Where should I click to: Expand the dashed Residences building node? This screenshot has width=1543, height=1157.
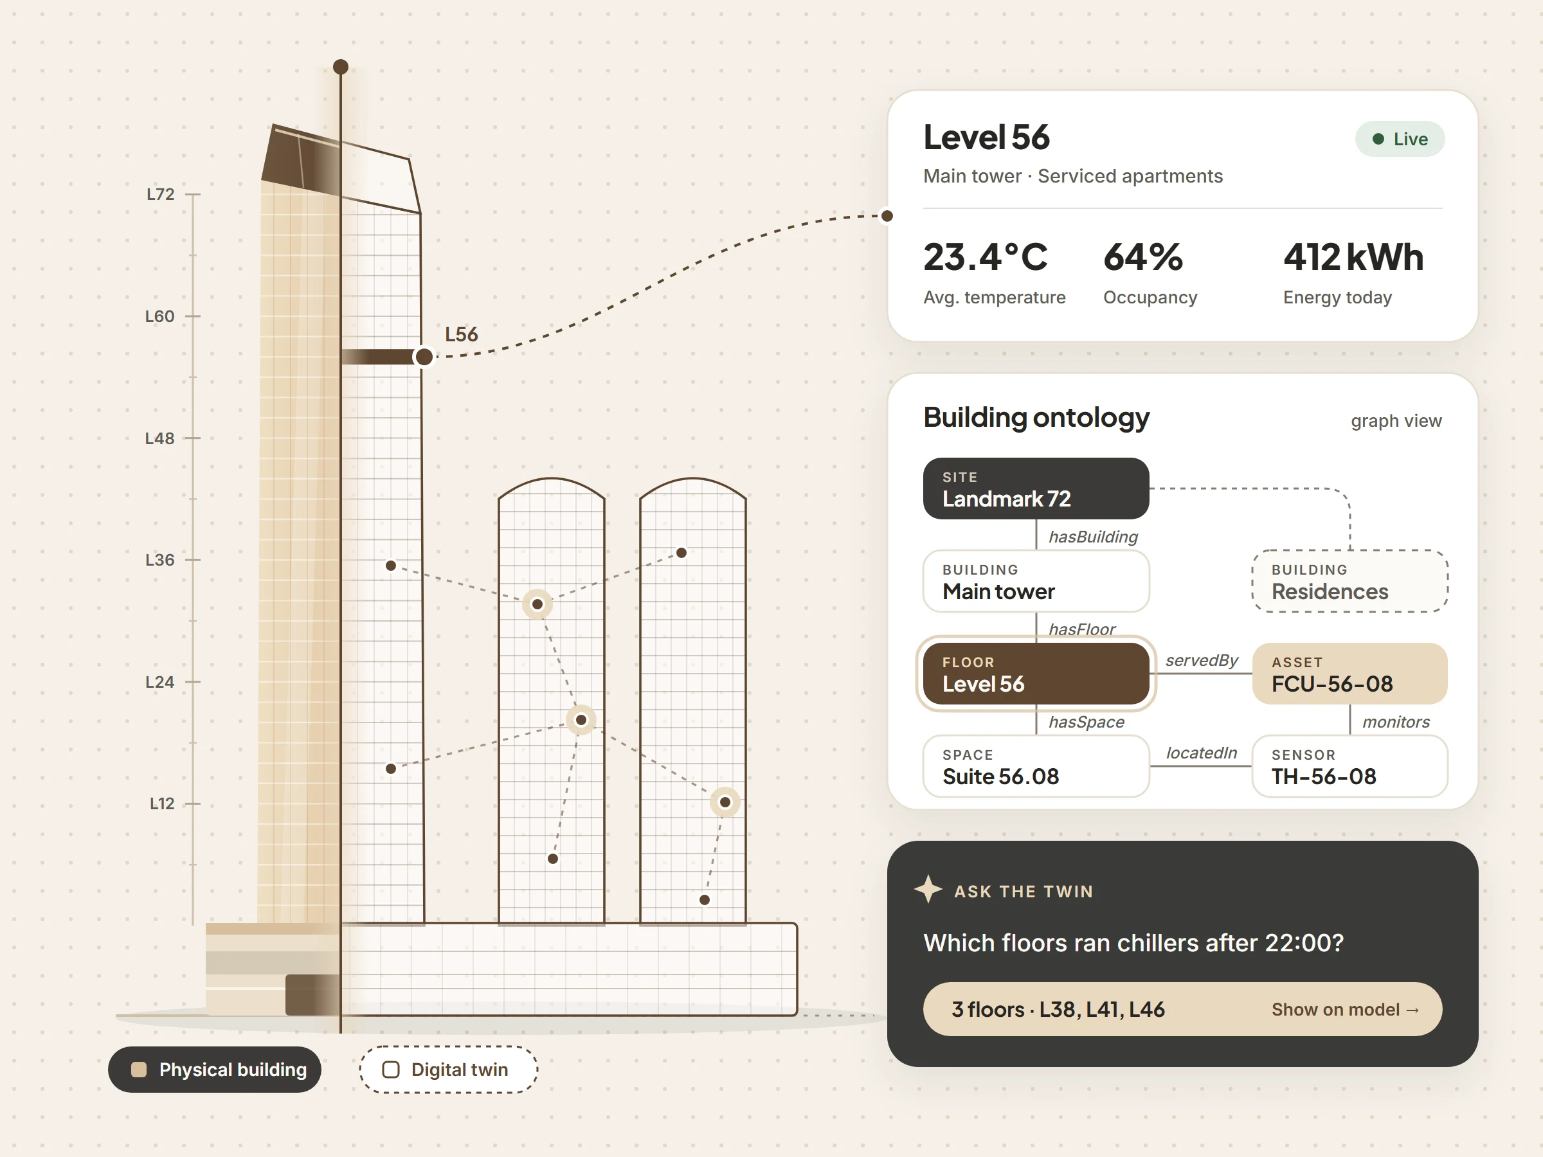[x=1349, y=581]
